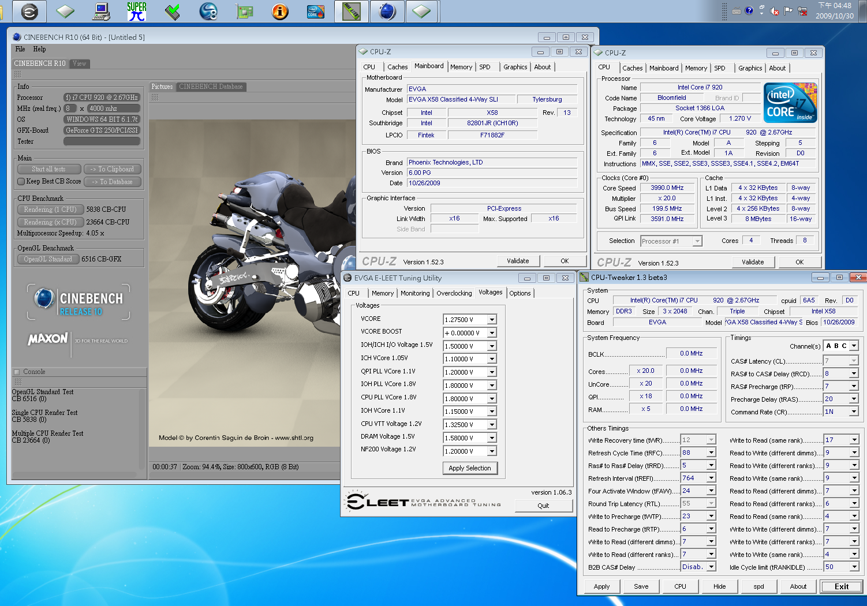This screenshot has height=606, width=867.
Task: Click Rendering (x CPU) button
Action: pyautogui.click(x=50, y=222)
